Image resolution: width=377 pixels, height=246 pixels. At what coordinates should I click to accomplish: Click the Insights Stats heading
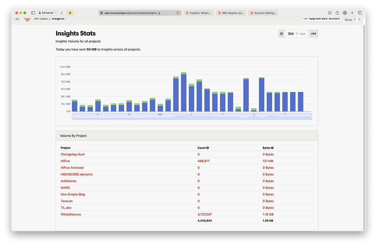click(75, 33)
